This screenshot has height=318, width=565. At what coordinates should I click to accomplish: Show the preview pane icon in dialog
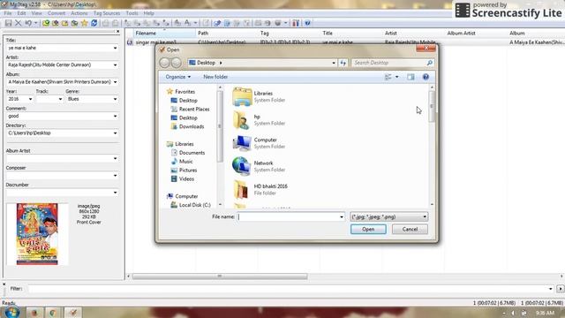411,77
